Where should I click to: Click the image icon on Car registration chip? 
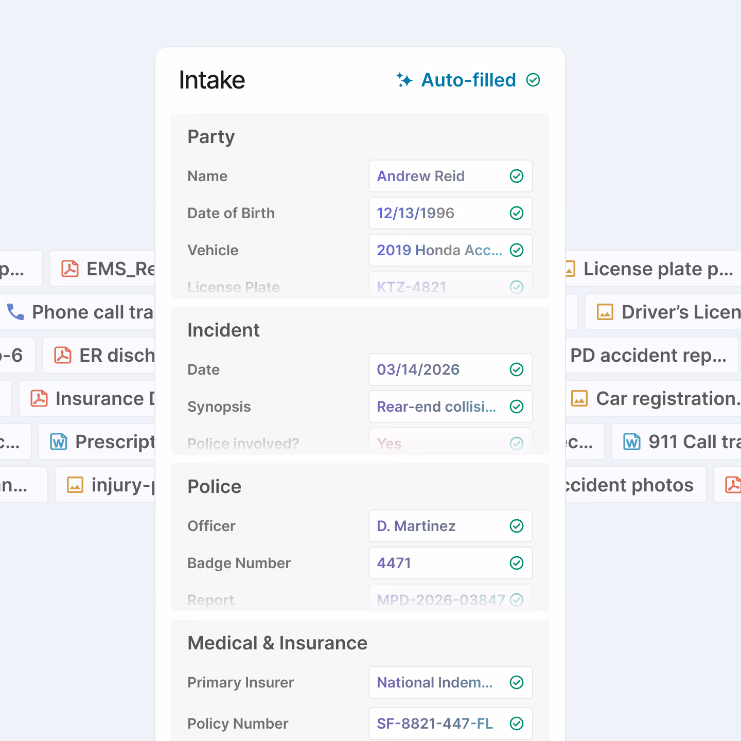(x=579, y=398)
